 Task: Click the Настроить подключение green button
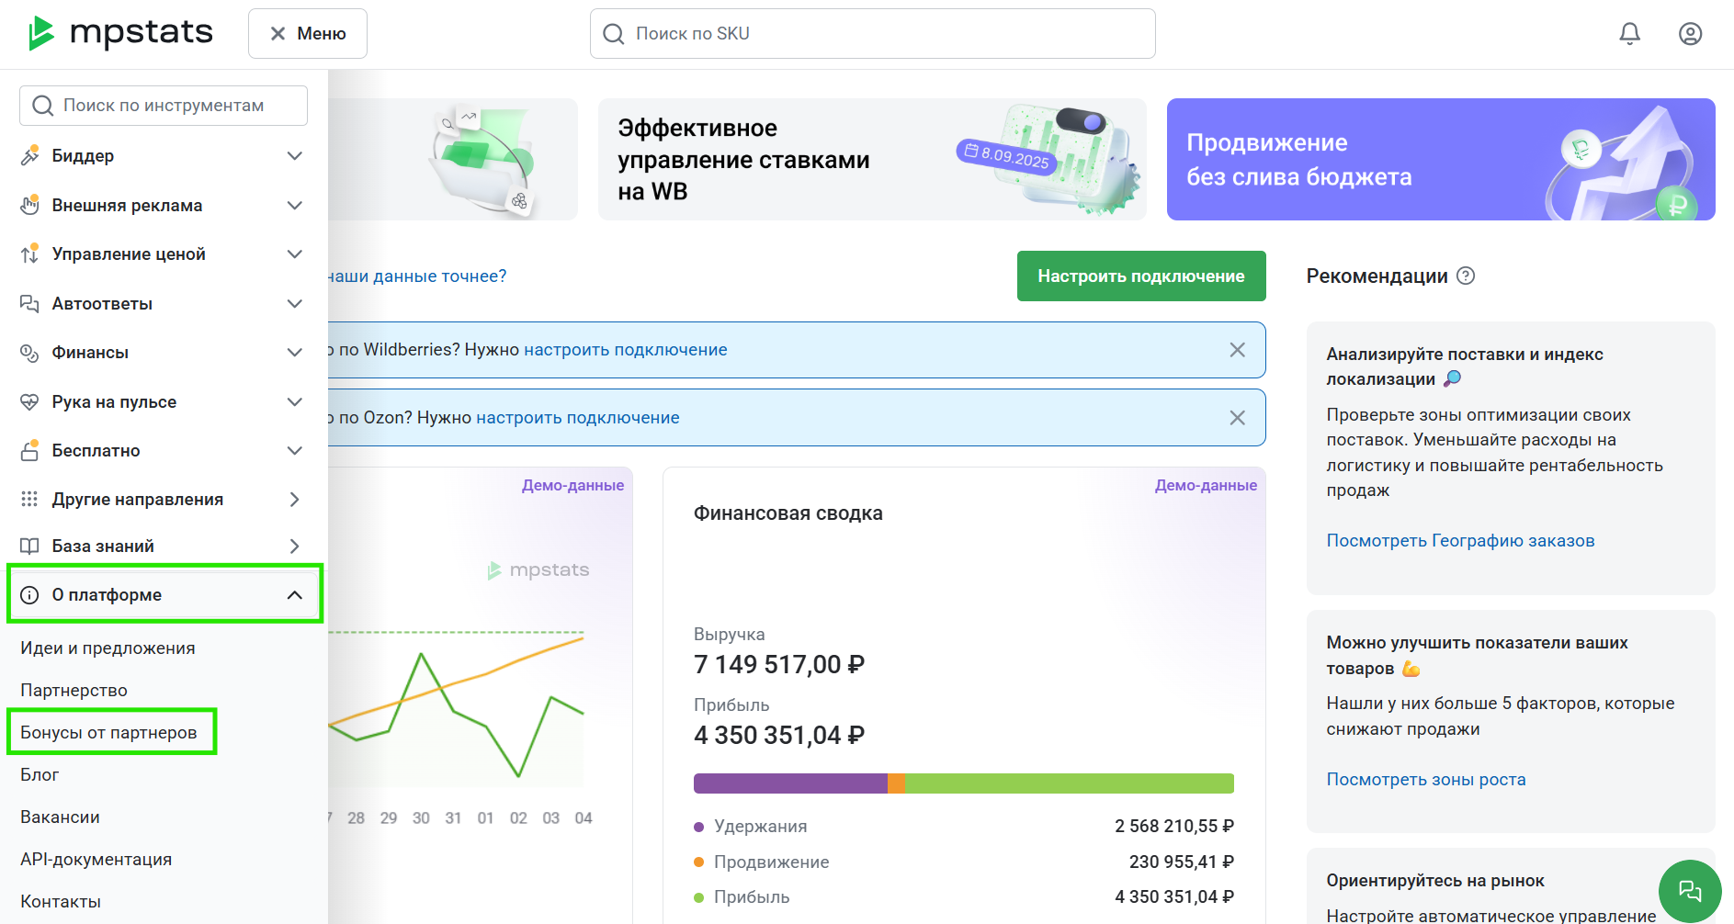pos(1141,276)
